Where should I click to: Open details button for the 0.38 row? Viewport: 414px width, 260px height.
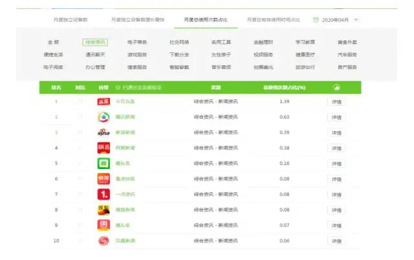[336, 148]
